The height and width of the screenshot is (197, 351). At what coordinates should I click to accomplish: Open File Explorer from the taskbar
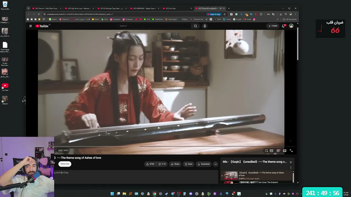pos(124,194)
